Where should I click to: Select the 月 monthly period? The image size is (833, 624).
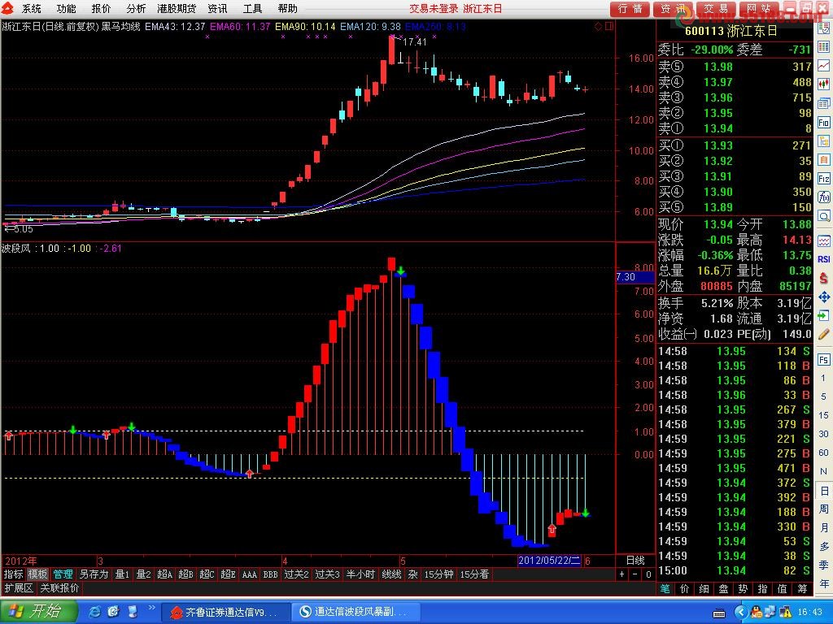coord(824,527)
